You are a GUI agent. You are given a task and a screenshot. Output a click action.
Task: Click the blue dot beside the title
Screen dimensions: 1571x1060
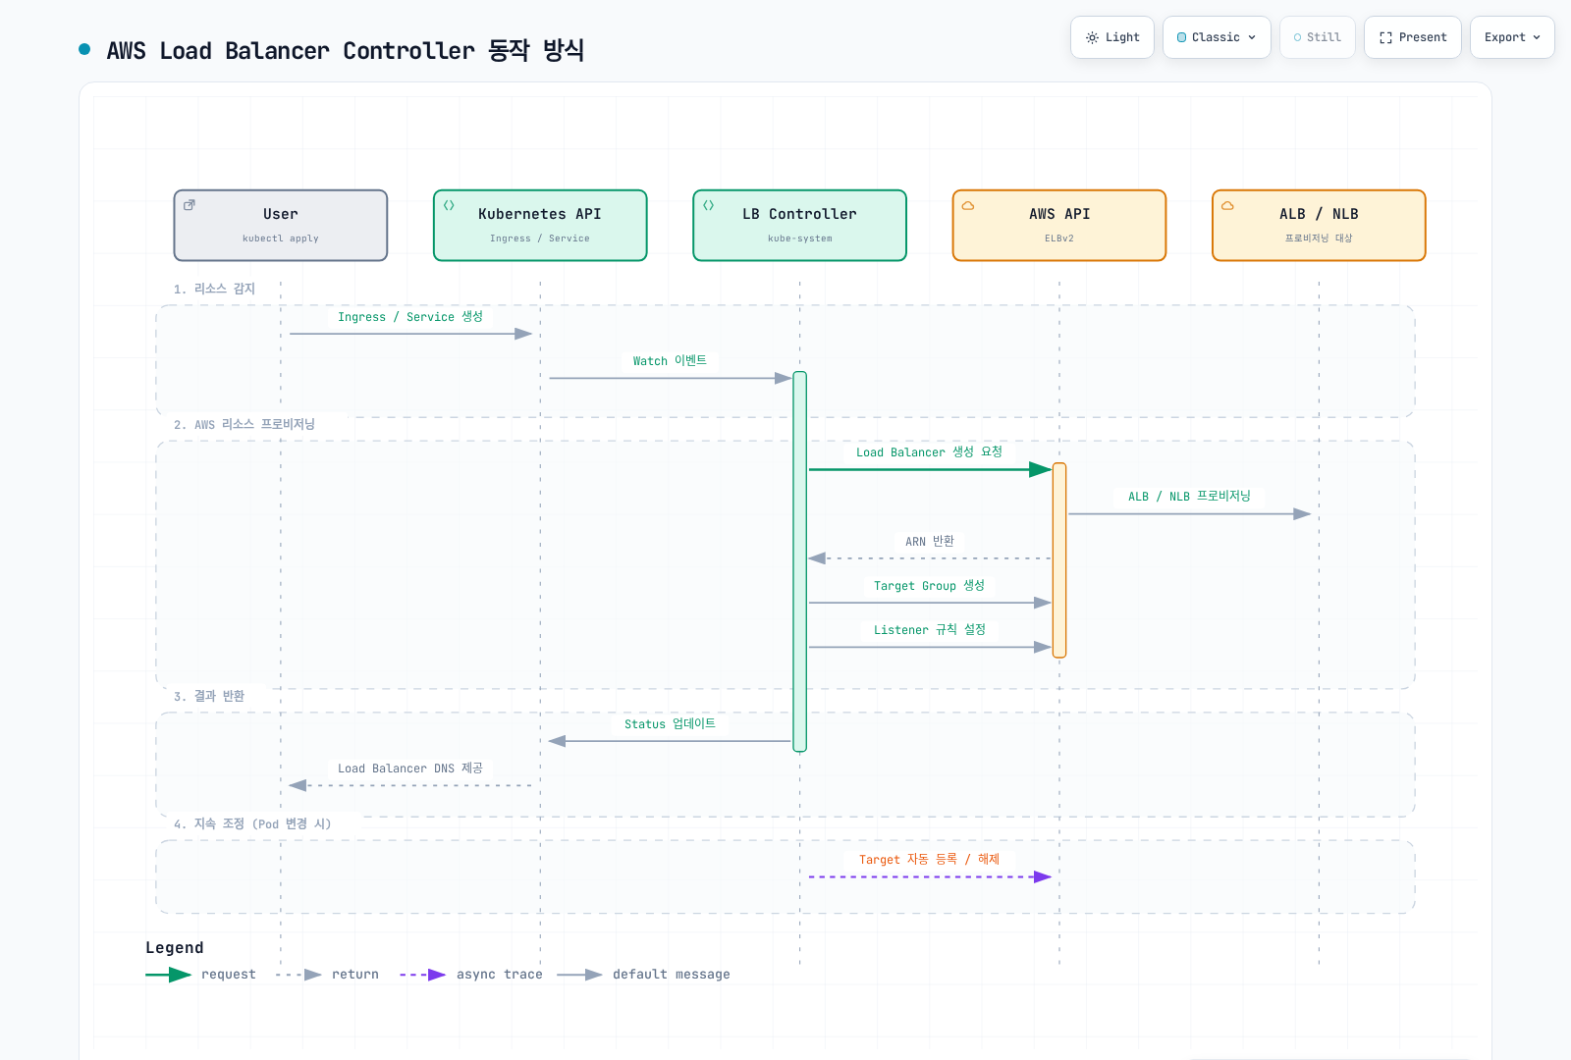coord(84,49)
